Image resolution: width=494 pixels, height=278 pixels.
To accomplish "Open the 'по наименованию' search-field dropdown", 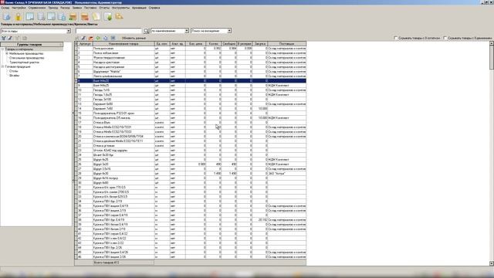I will coord(187,31).
